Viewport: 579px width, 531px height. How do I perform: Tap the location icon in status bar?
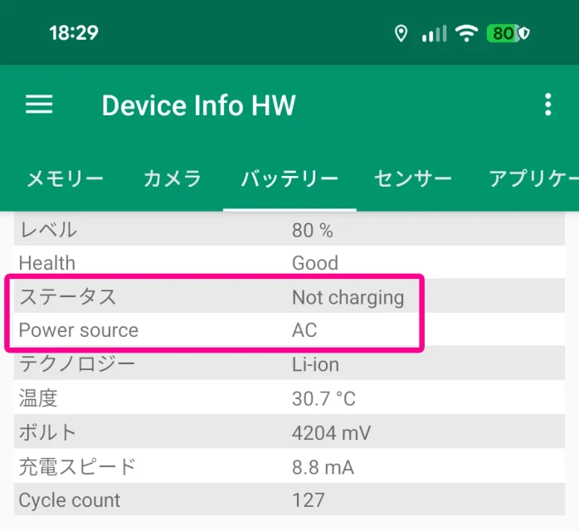point(401,33)
